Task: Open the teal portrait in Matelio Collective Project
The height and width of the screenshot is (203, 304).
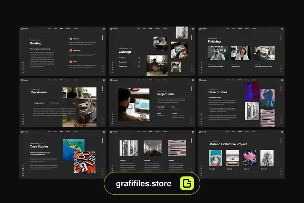Action: click(216, 158)
